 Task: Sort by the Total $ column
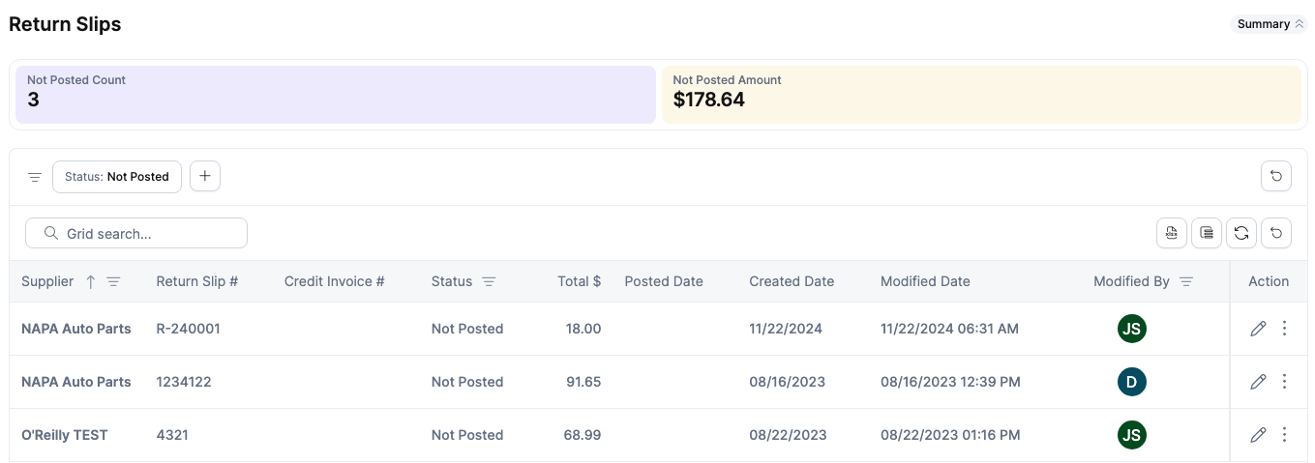[x=579, y=281]
